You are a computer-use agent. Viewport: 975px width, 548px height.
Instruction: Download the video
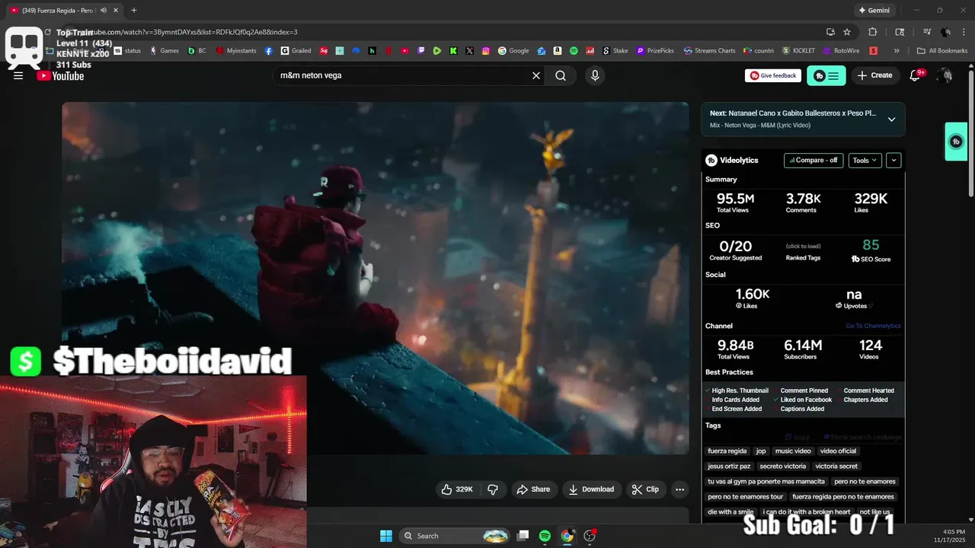[x=591, y=489]
